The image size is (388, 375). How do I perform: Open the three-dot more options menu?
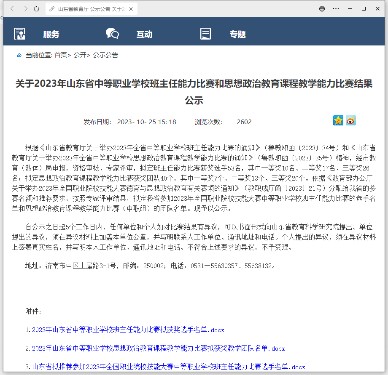point(336,9)
